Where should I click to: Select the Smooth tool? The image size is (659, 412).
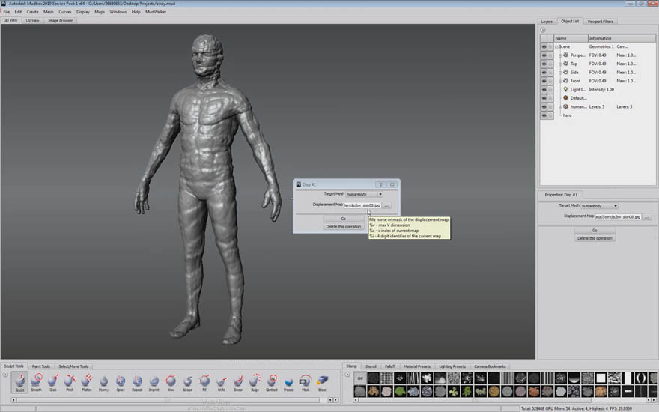coord(37,382)
